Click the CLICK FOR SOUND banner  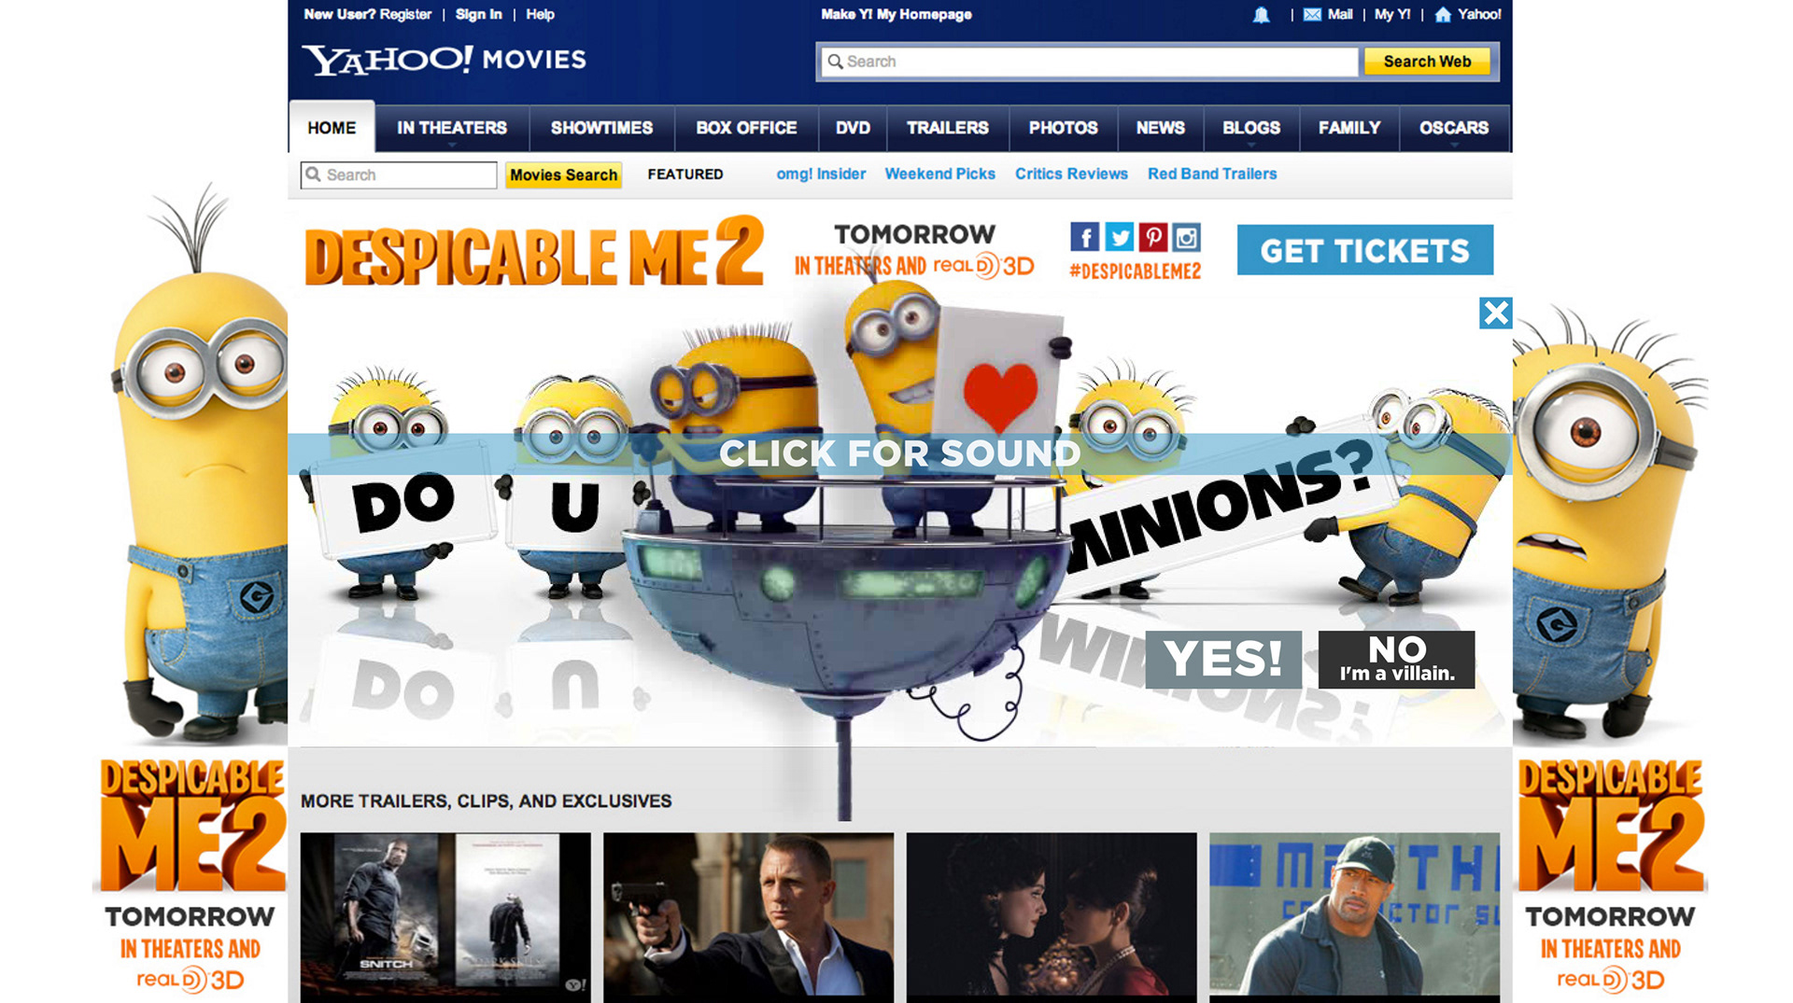click(899, 453)
